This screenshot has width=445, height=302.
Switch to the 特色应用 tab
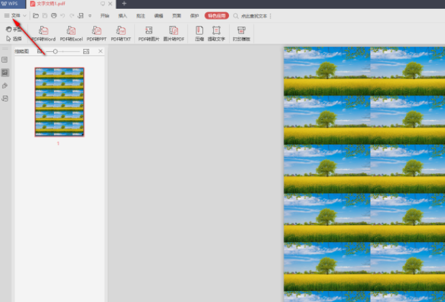[x=217, y=15]
